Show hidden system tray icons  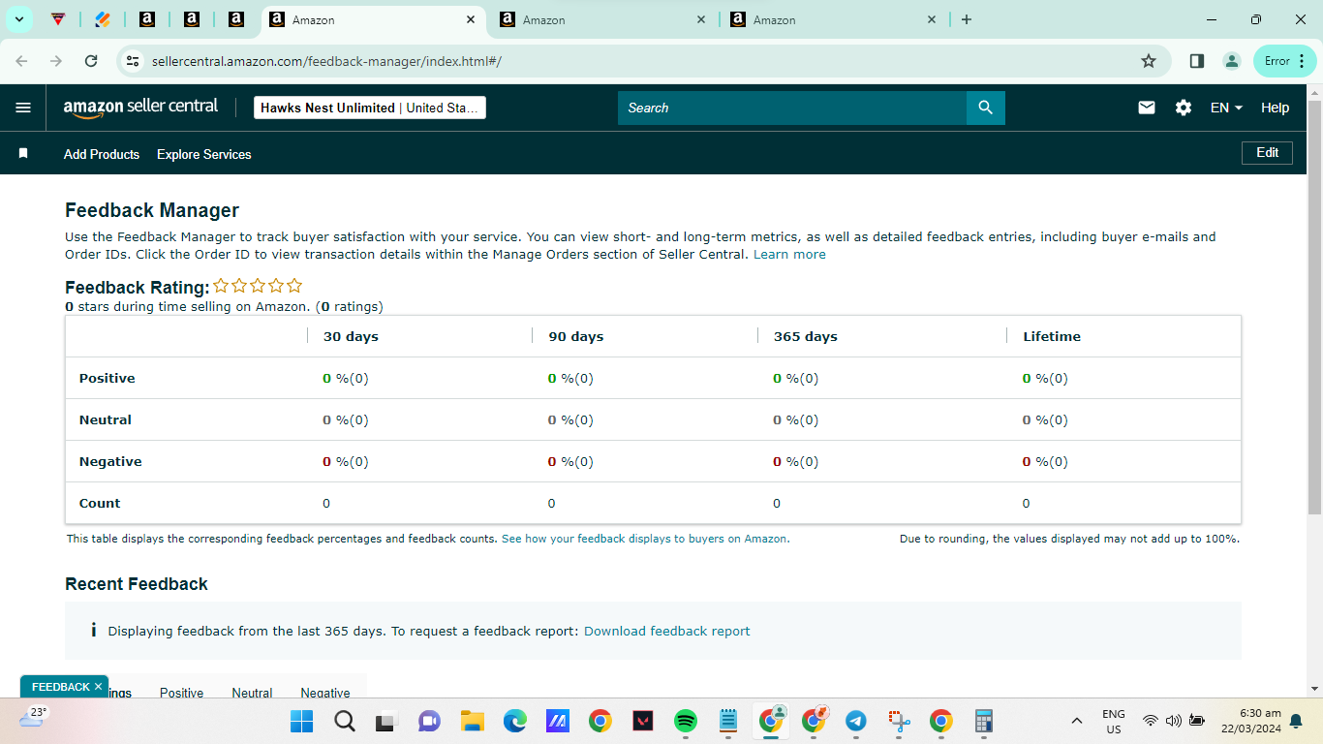coord(1077,721)
